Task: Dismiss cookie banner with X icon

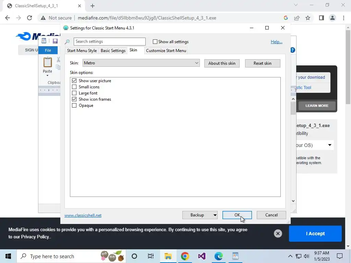Action: (278, 234)
